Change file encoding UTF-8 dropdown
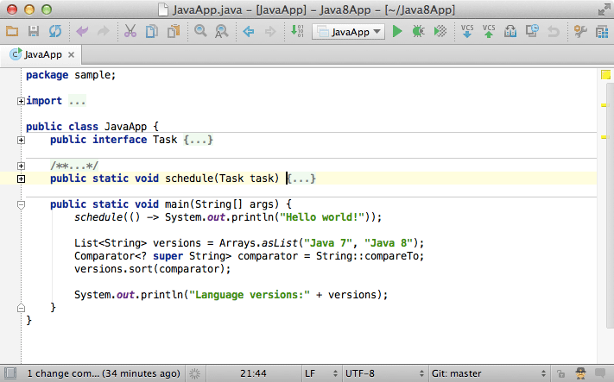The width and height of the screenshot is (614, 382). (384, 373)
